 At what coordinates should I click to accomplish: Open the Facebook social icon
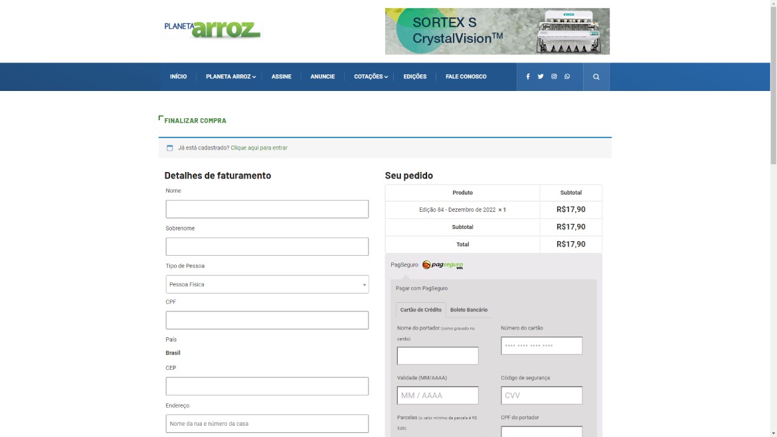[528, 77]
